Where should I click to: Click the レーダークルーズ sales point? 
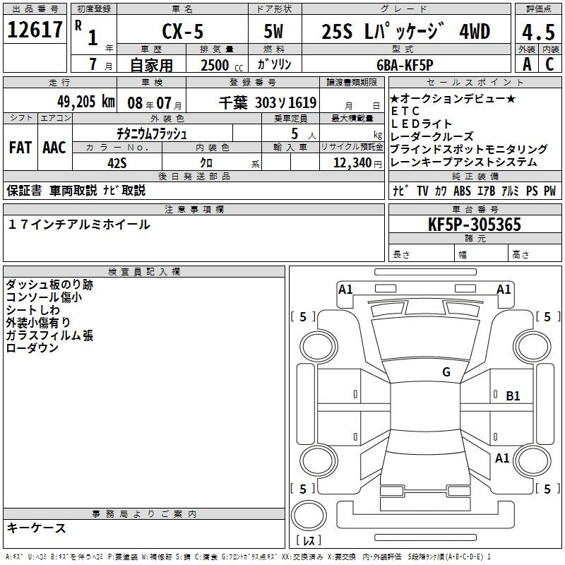432,136
